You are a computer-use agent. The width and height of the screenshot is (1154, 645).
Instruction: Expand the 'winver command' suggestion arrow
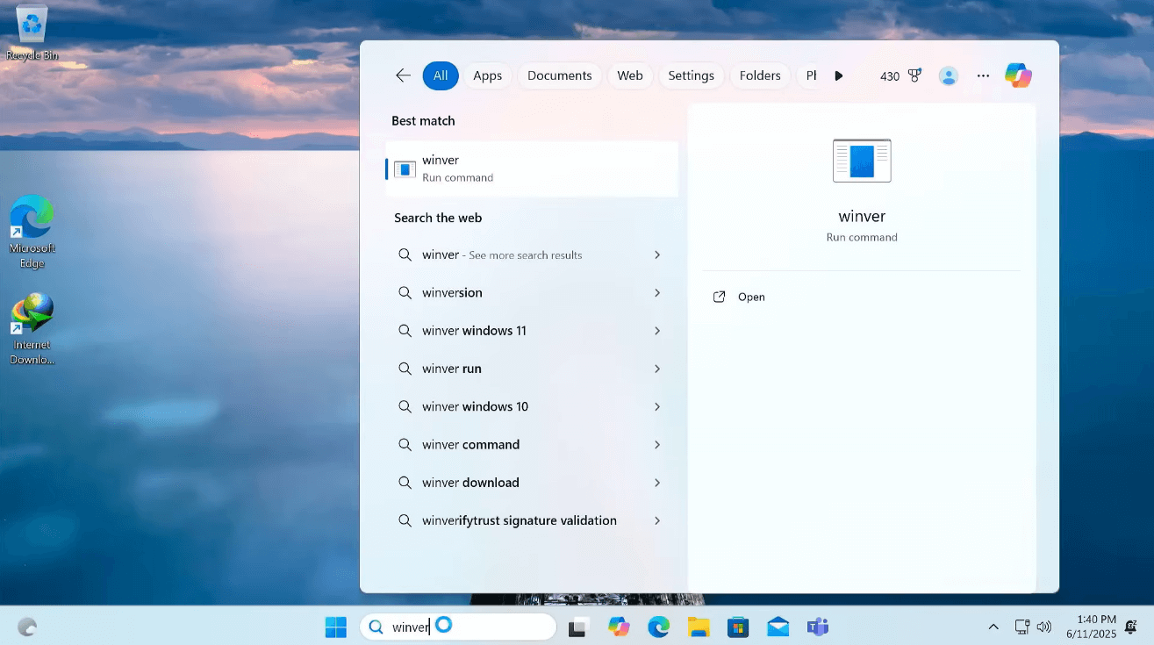pos(657,445)
